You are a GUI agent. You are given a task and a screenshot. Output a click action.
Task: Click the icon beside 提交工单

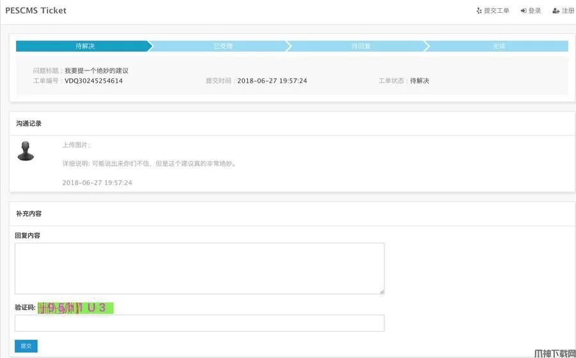point(479,11)
